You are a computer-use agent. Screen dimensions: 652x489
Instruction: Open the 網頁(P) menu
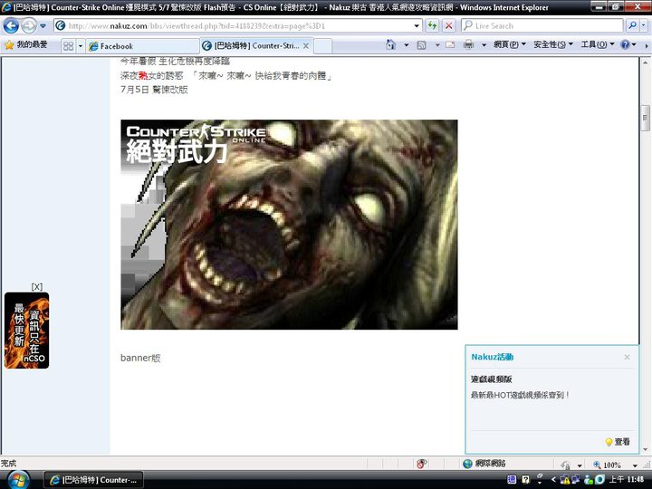[510, 44]
